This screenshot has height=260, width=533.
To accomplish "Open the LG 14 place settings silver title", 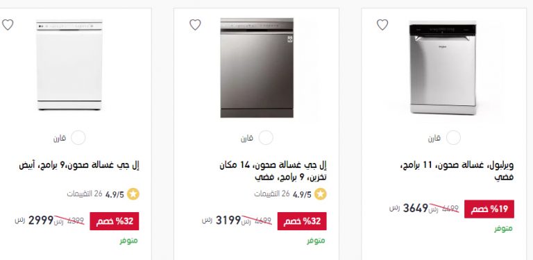I will tap(273, 171).
